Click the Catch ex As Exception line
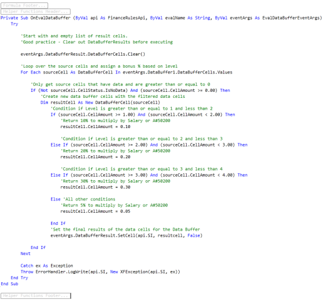 (47, 266)
